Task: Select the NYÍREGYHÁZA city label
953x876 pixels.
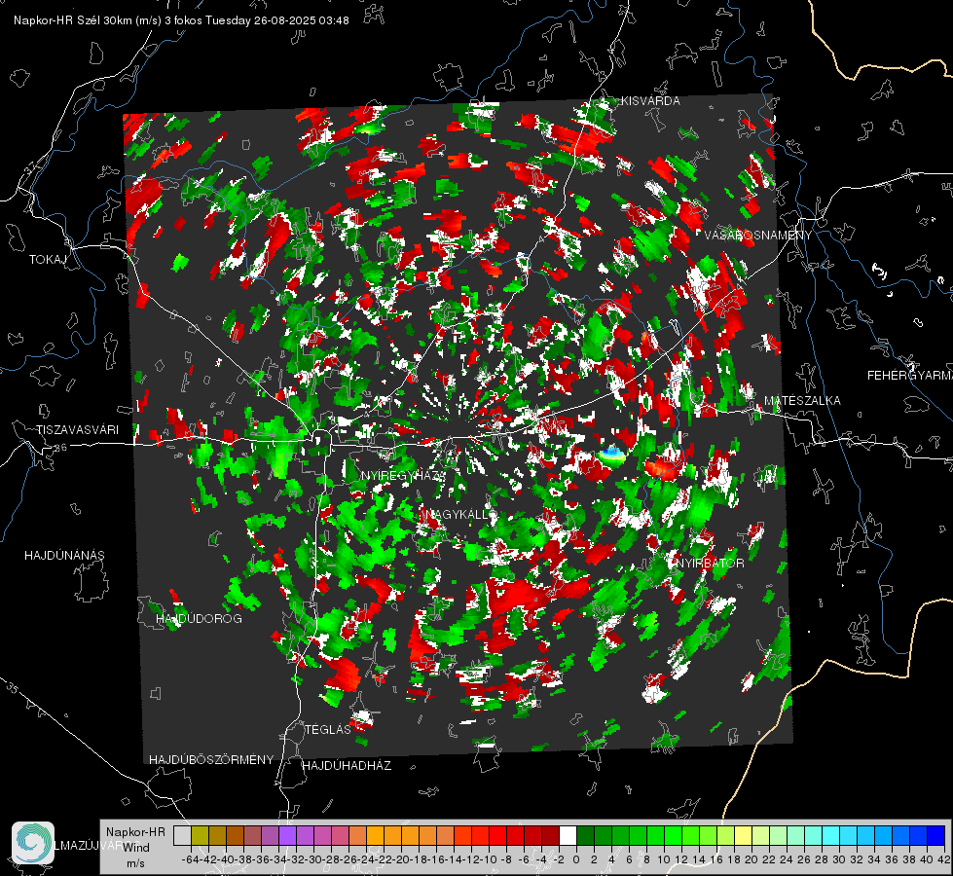Action: tap(403, 475)
